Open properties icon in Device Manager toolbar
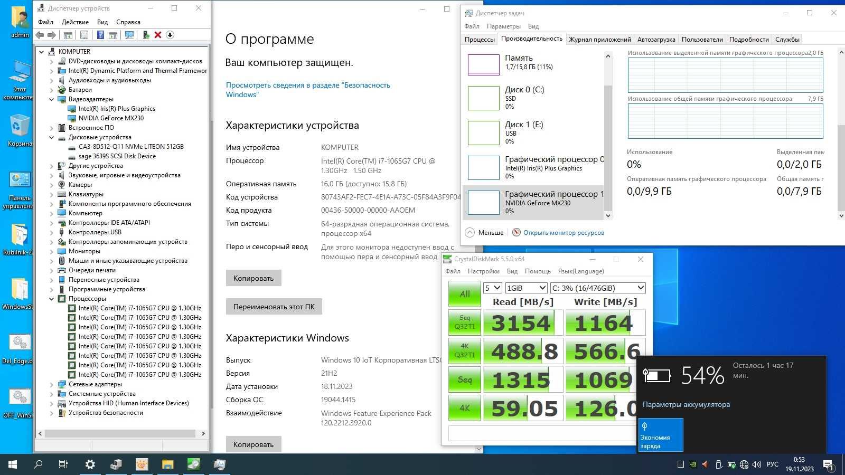 84,35
